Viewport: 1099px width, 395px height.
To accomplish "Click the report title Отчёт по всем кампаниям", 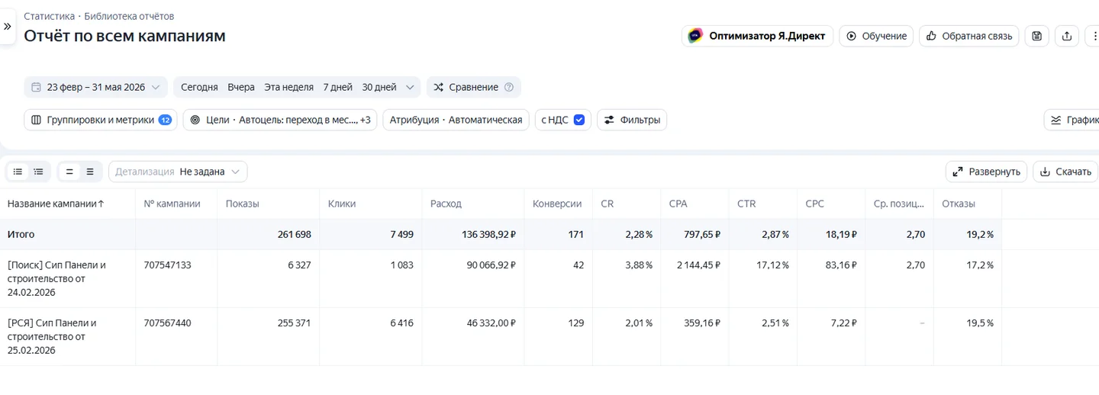I will pyautogui.click(x=124, y=36).
